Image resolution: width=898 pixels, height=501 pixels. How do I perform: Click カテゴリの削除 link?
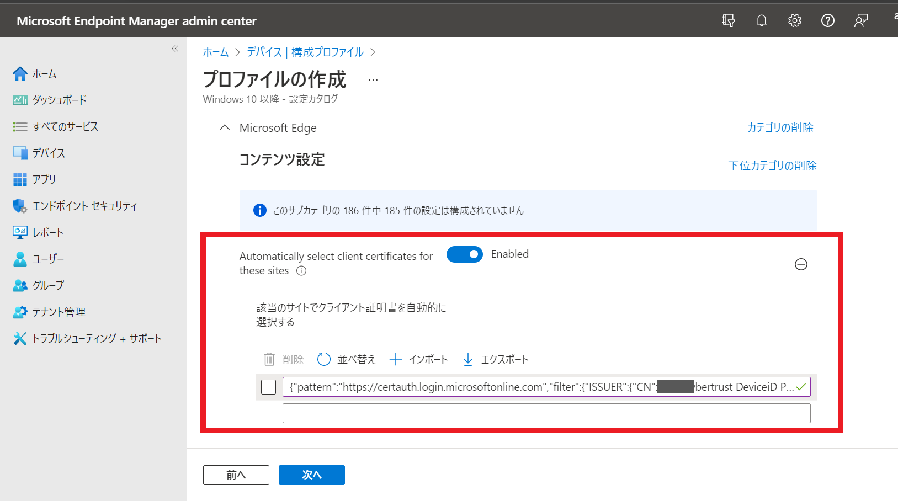[780, 127]
